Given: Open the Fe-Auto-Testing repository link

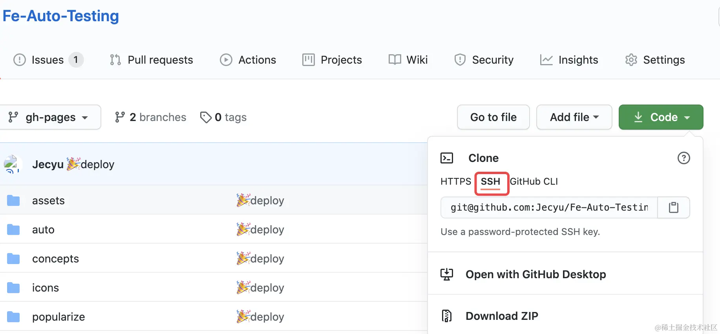Looking at the screenshot, I should click(x=61, y=16).
